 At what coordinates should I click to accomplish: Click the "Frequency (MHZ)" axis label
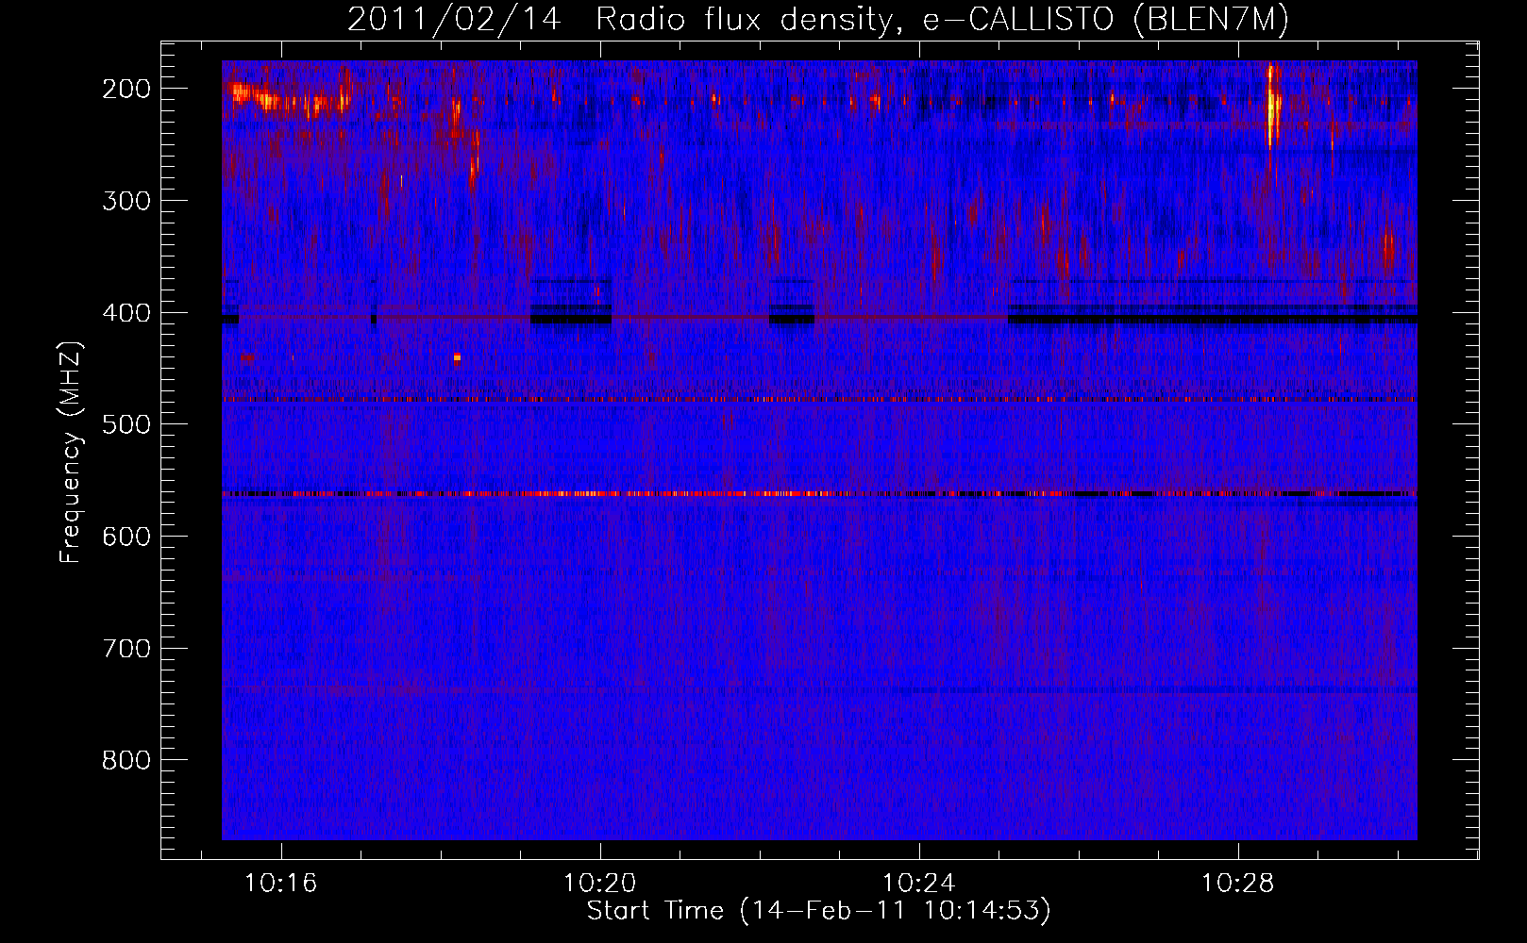click(x=71, y=453)
